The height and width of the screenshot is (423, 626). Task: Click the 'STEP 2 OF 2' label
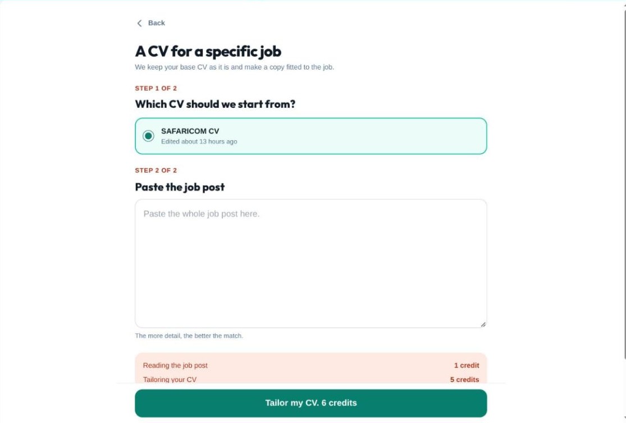coord(156,171)
